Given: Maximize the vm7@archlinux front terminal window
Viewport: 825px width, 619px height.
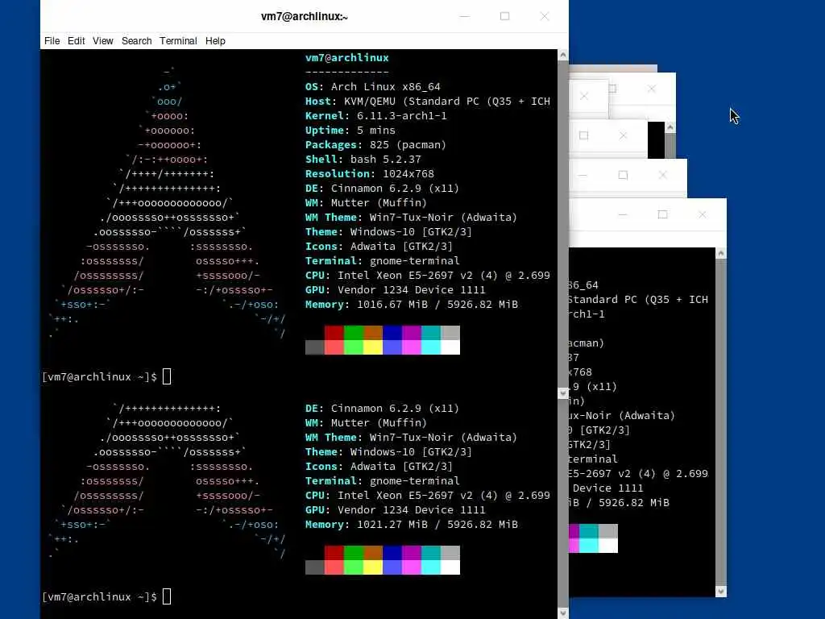Looking at the screenshot, I should (x=504, y=16).
